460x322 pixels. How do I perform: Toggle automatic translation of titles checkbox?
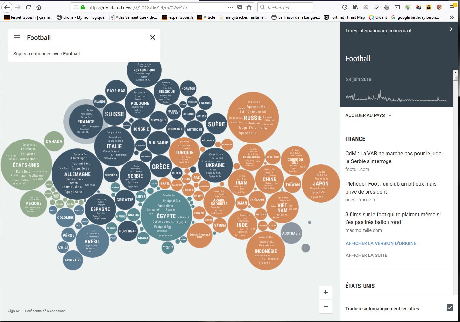coord(450,308)
